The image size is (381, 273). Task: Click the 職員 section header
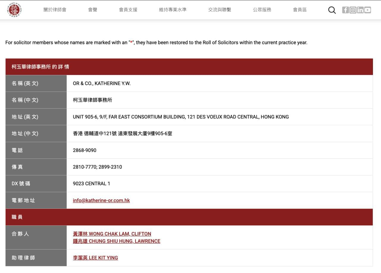(x=189, y=217)
